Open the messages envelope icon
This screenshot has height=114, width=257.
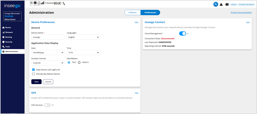pos(227,4)
